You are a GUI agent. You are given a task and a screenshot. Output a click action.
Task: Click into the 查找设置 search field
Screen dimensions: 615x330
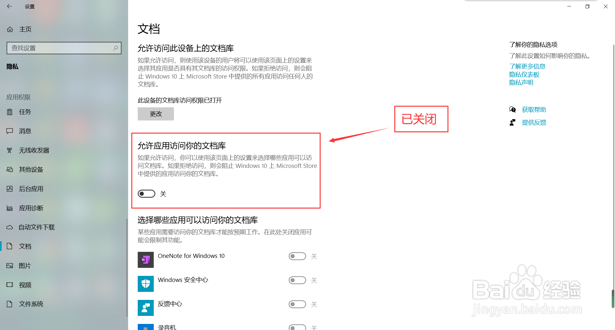(64, 48)
